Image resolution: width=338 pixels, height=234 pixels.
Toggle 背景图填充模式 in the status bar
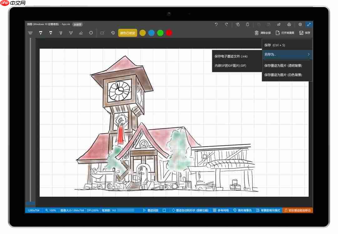(269, 210)
